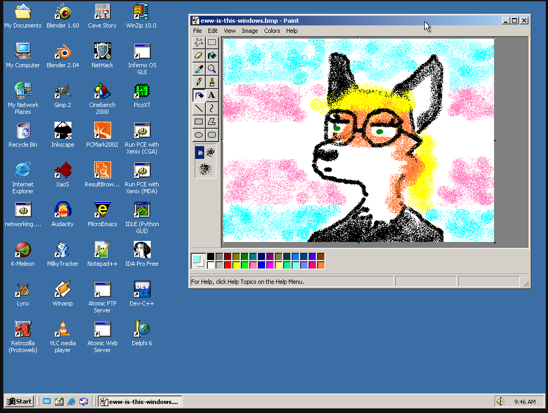This screenshot has height=413, width=548.
Task: Select the K-Meleon desktop icon
Action: point(23,254)
